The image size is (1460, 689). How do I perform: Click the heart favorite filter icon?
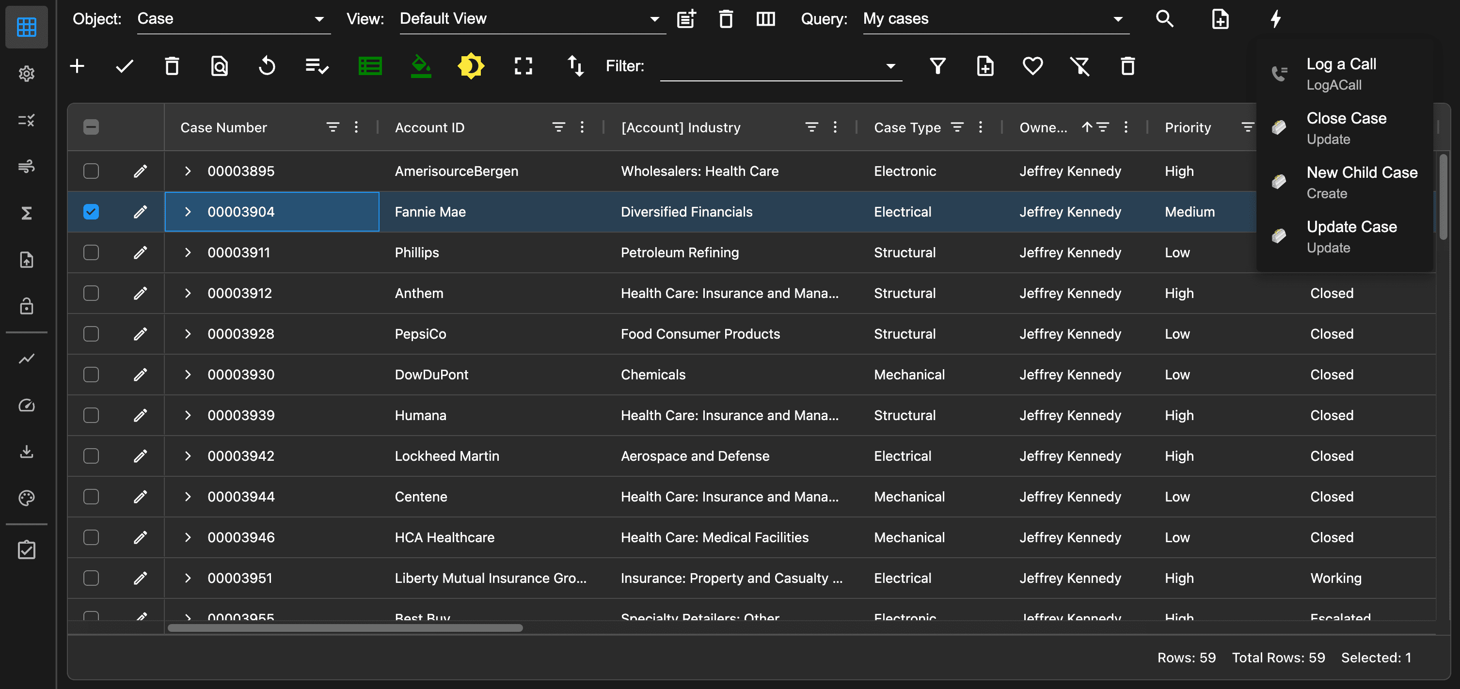(x=1032, y=66)
